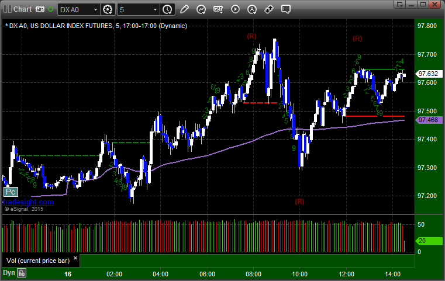Click the bar replay play icon
445x281 pixels.
click(x=235, y=9)
